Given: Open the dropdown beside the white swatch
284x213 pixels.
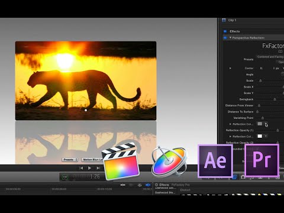Looking at the screenshot, I should pos(266,136).
